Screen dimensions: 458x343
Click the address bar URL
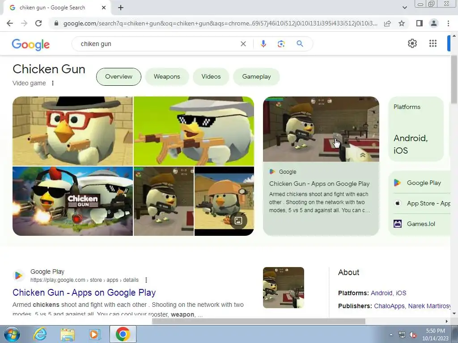click(x=220, y=23)
